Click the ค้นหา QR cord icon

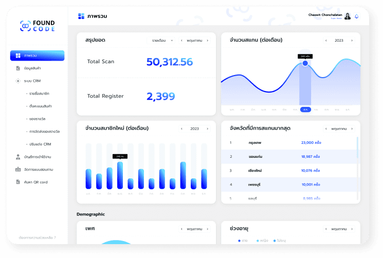point(18,182)
